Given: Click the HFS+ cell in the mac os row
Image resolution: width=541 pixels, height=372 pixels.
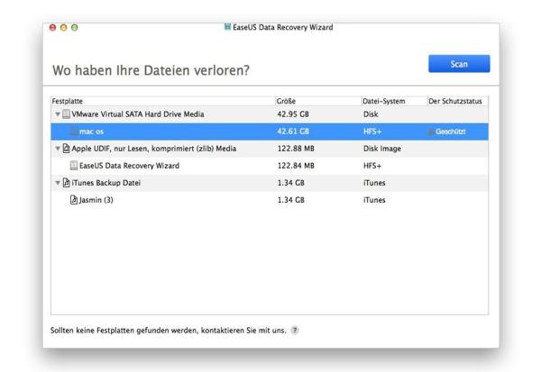Looking at the screenshot, I should 372,132.
